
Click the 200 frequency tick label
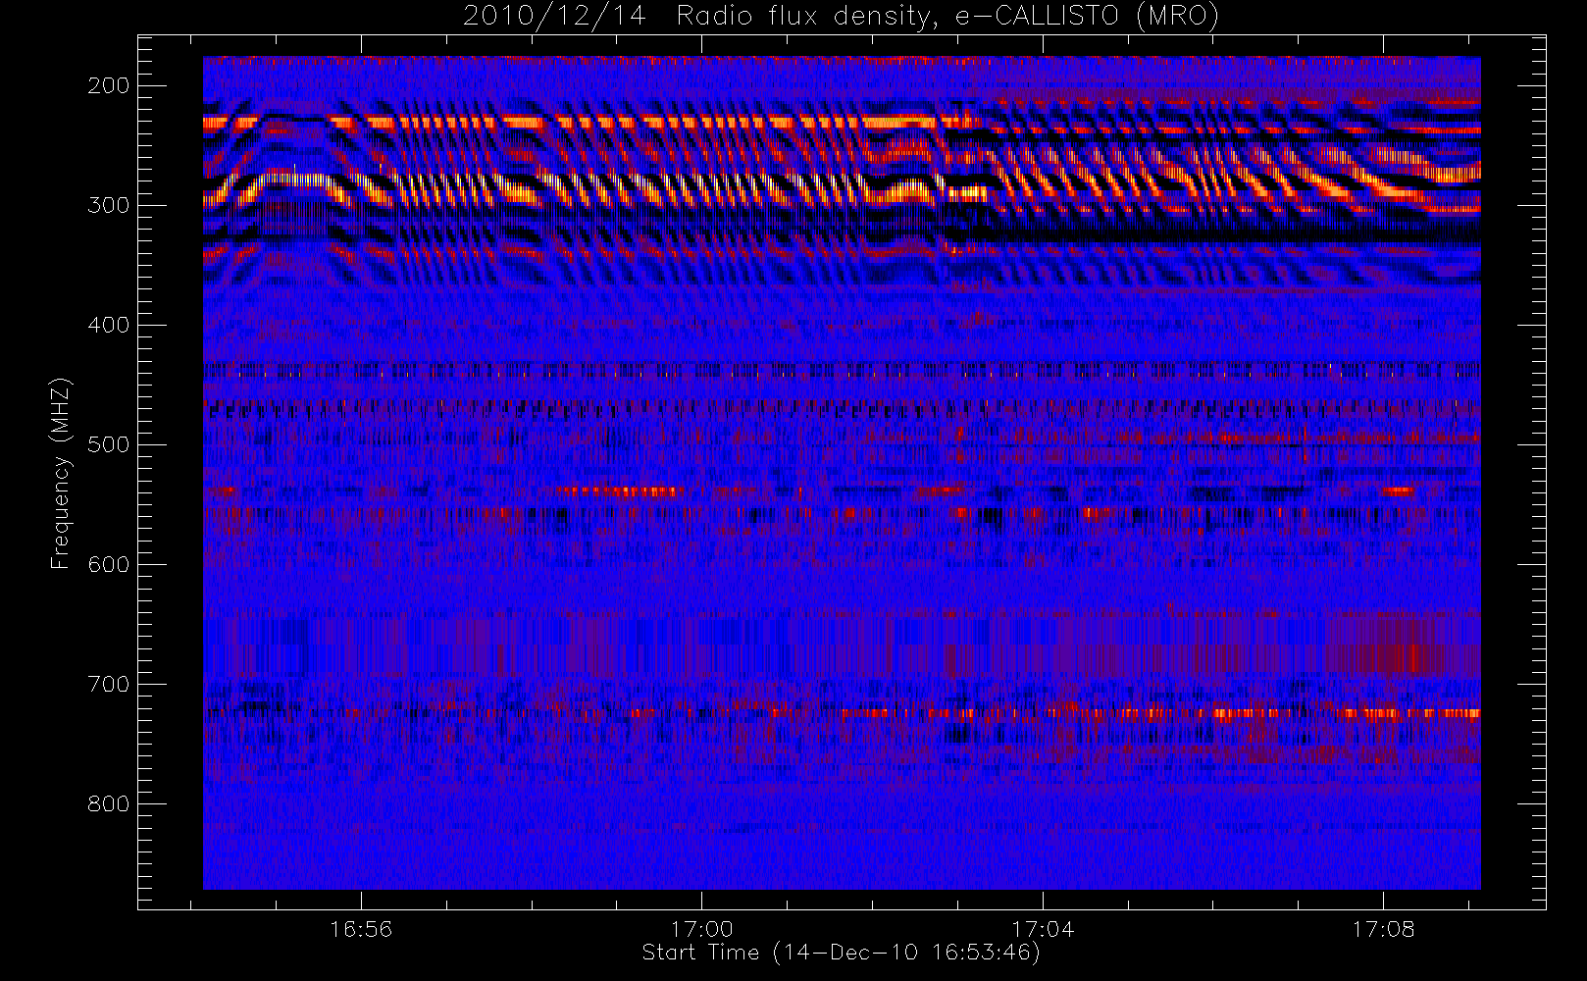(x=108, y=85)
